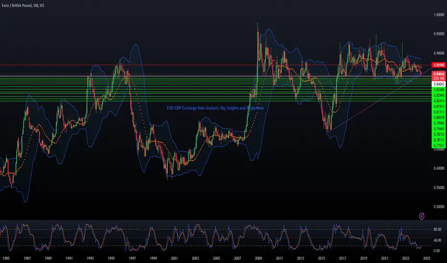The width and height of the screenshot is (447, 263).
Task: Click the 2003 label on time axis
Action: pos(195,258)
